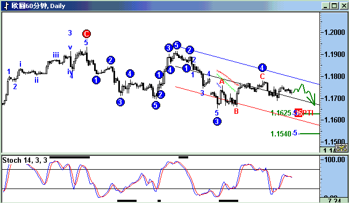Click the 1.2000 price axis value
Screen dimensions: 349x203
(x=334, y=32)
